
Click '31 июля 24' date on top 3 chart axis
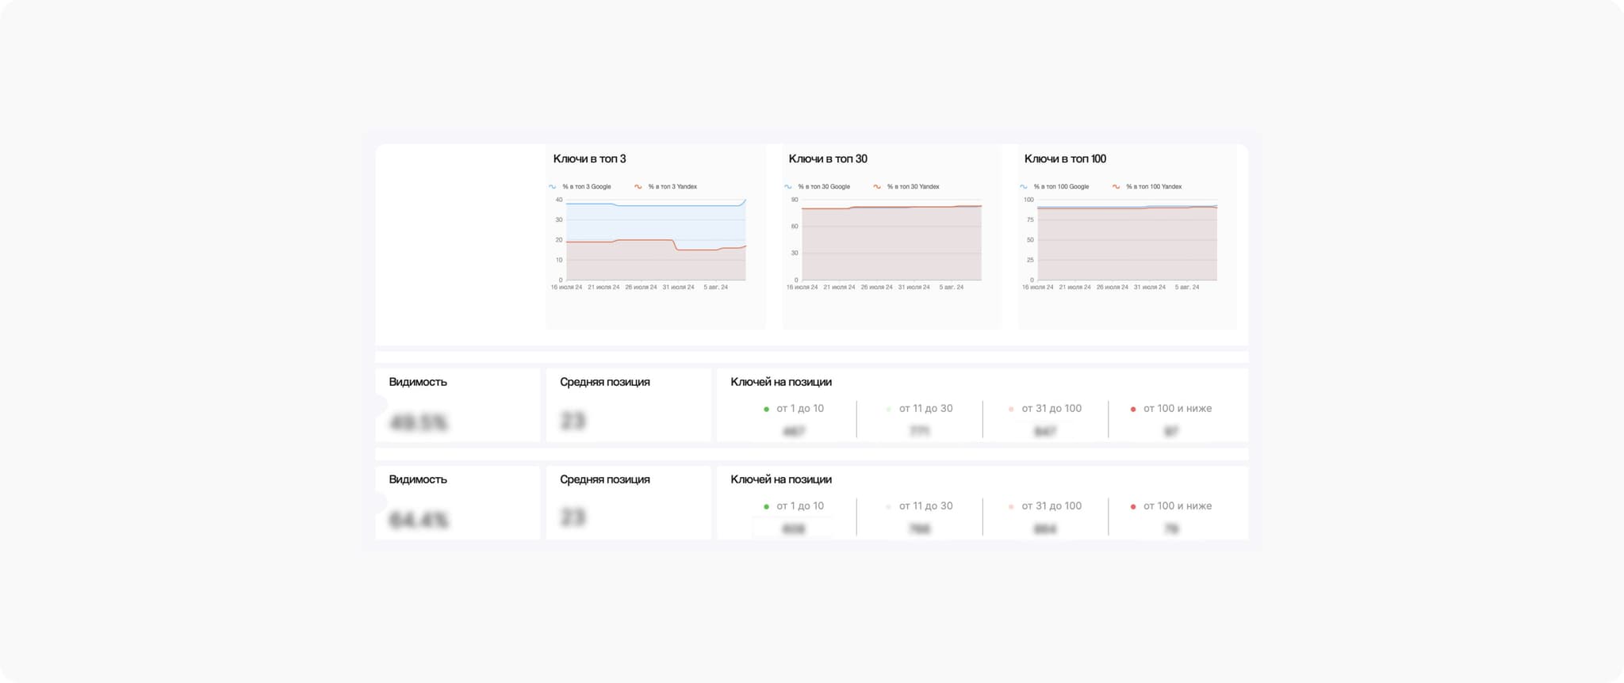pos(678,288)
